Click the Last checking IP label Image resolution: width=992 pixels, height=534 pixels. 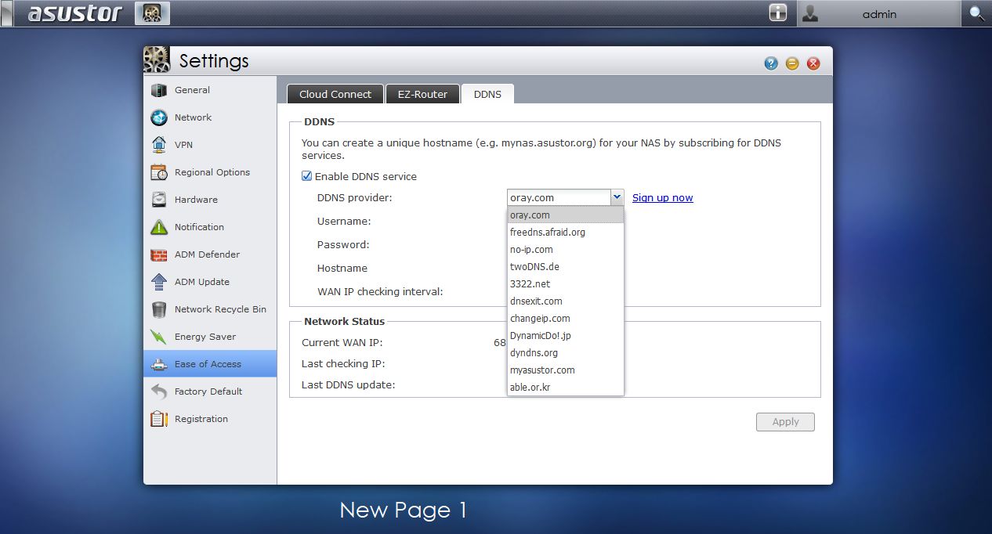(x=343, y=363)
